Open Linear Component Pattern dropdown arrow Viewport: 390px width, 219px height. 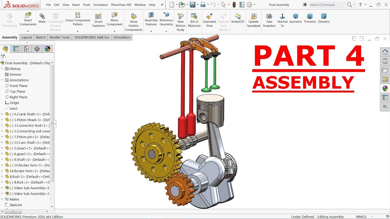pyautogui.click(x=78, y=31)
